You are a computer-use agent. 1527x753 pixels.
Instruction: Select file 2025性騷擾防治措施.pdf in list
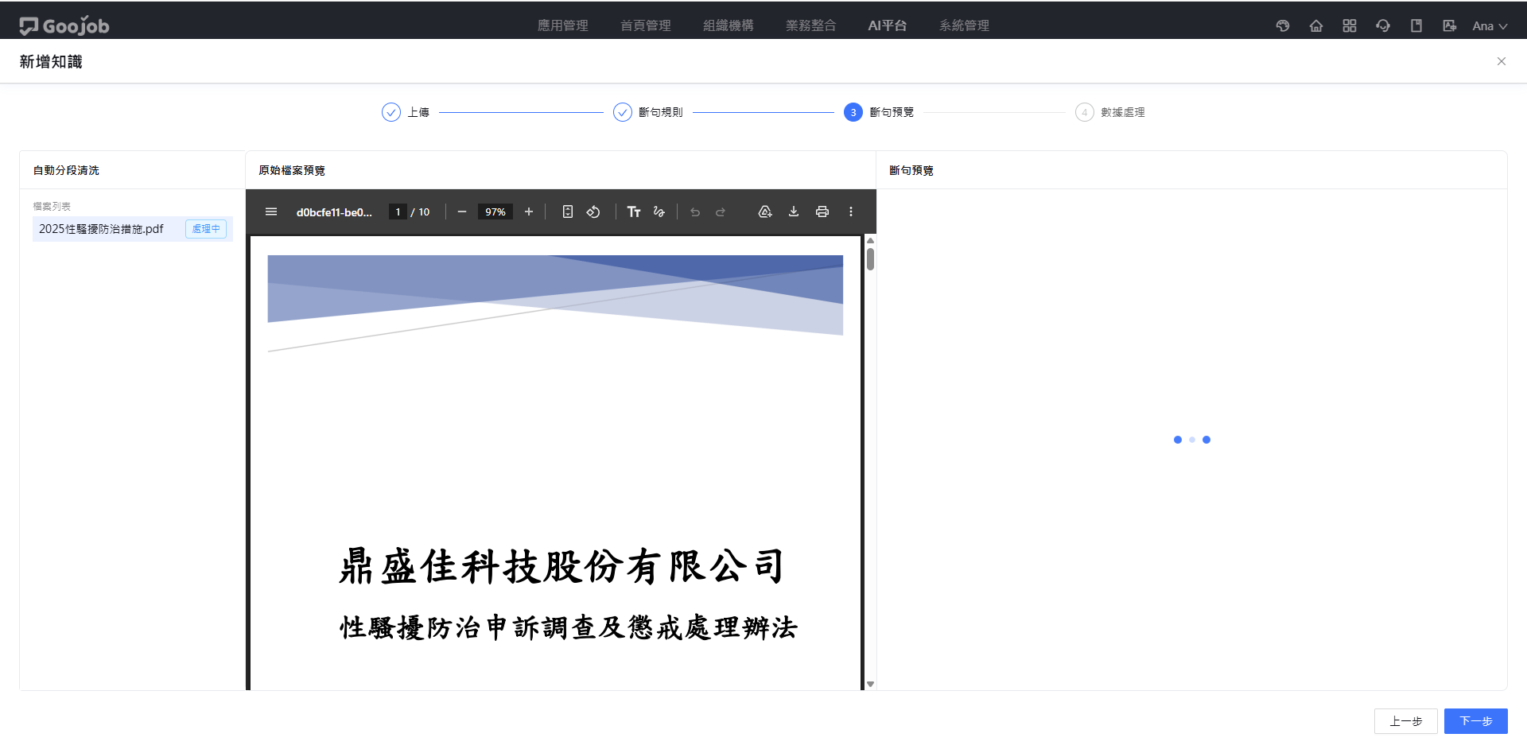133,229
